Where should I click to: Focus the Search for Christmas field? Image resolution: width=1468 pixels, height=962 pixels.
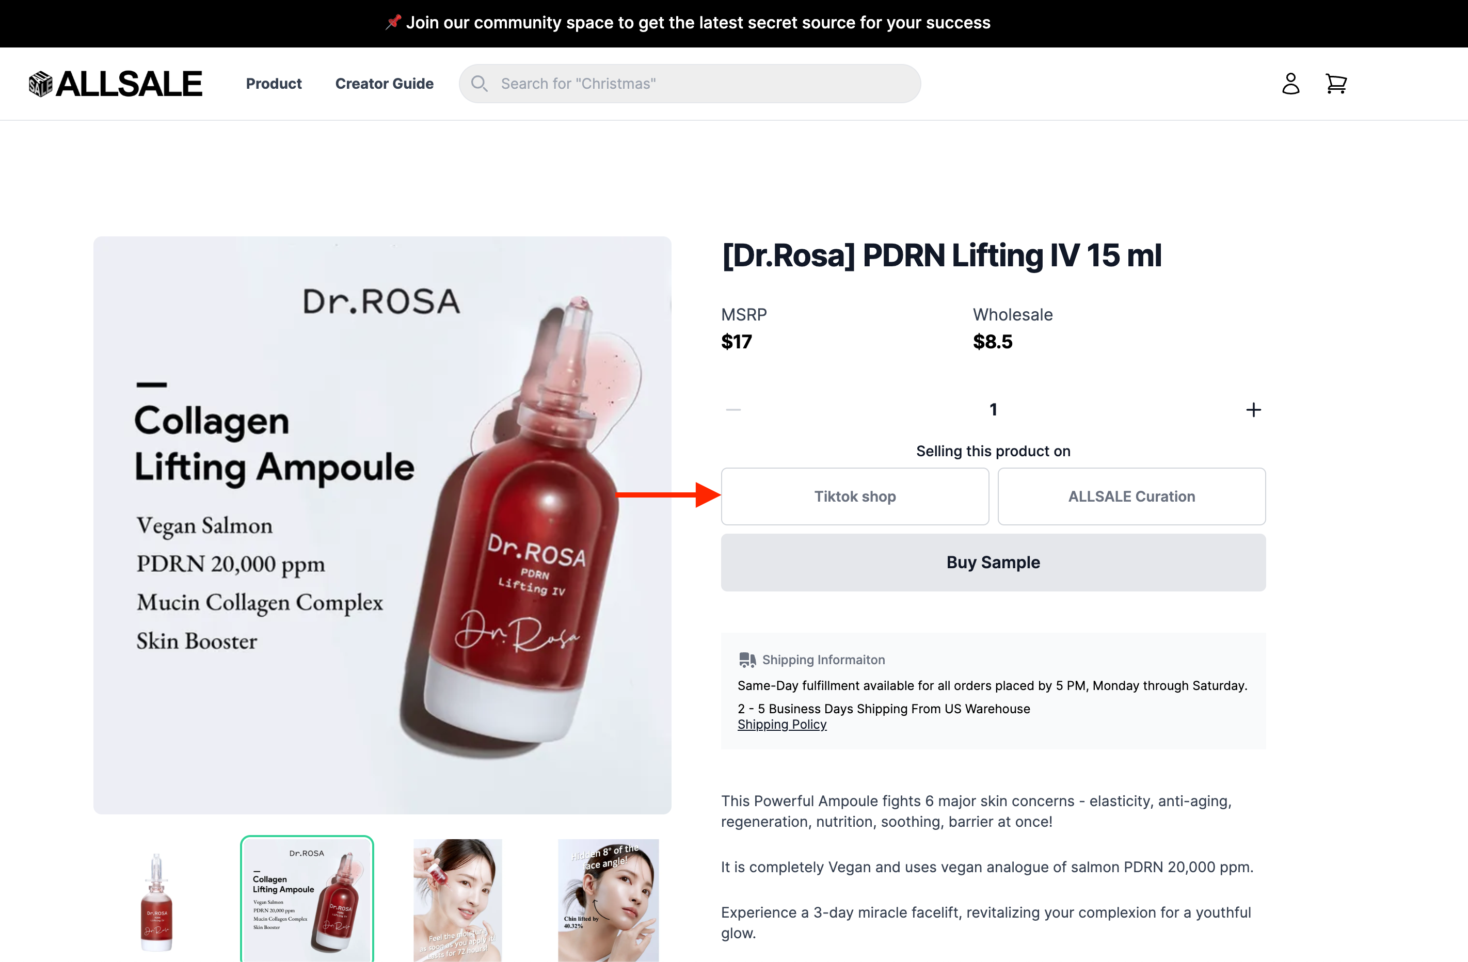(690, 83)
